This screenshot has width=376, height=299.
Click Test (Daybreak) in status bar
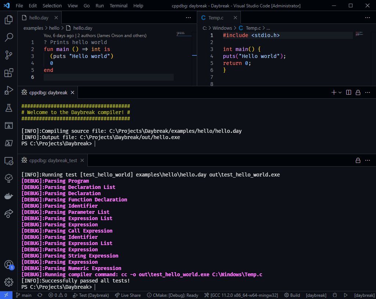coord(91,295)
